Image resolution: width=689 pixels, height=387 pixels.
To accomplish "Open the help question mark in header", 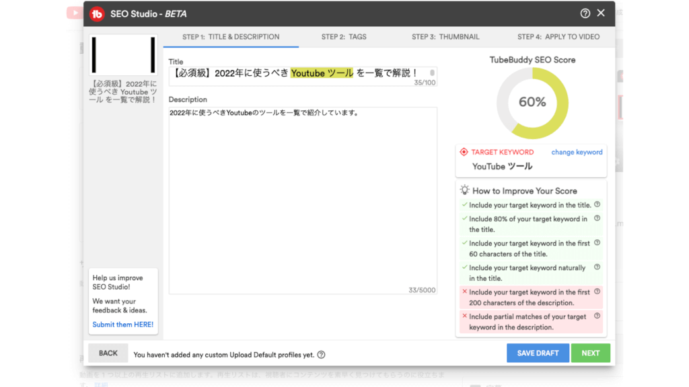I will pyautogui.click(x=585, y=13).
